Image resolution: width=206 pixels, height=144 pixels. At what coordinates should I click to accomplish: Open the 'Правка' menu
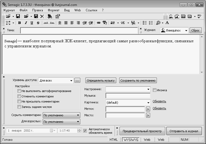pos(38,10)
